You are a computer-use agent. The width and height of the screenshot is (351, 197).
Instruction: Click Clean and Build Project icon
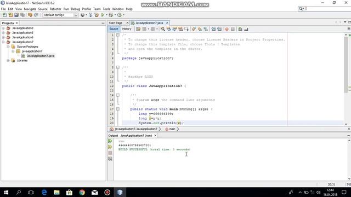[x=97, y=15]
